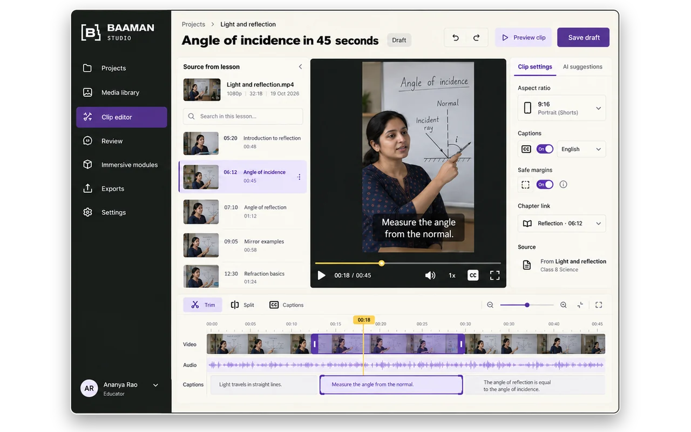
Task: Click the video progress bar knob
Action: [381, 264]
